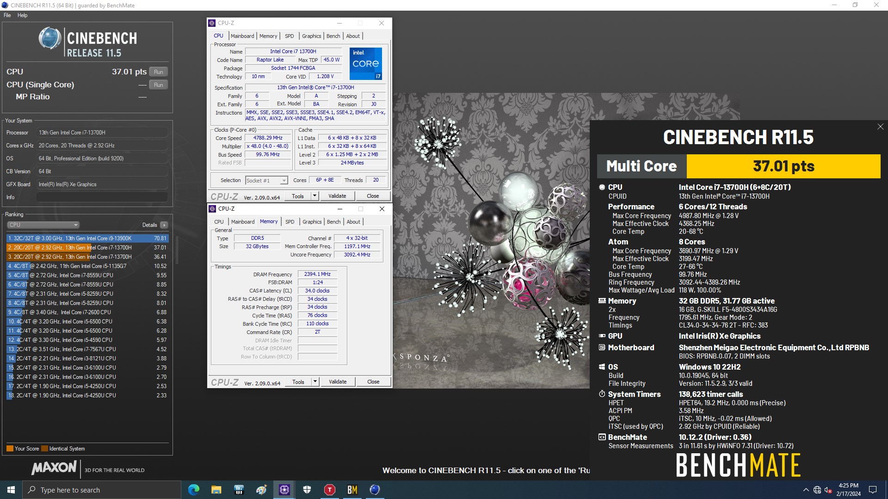
Task: Open Tools dropdown arrow in upper CPU-Z window
Action: tap(314, 196)
